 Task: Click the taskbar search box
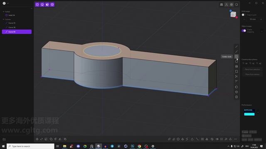click(x=30, y=146)
